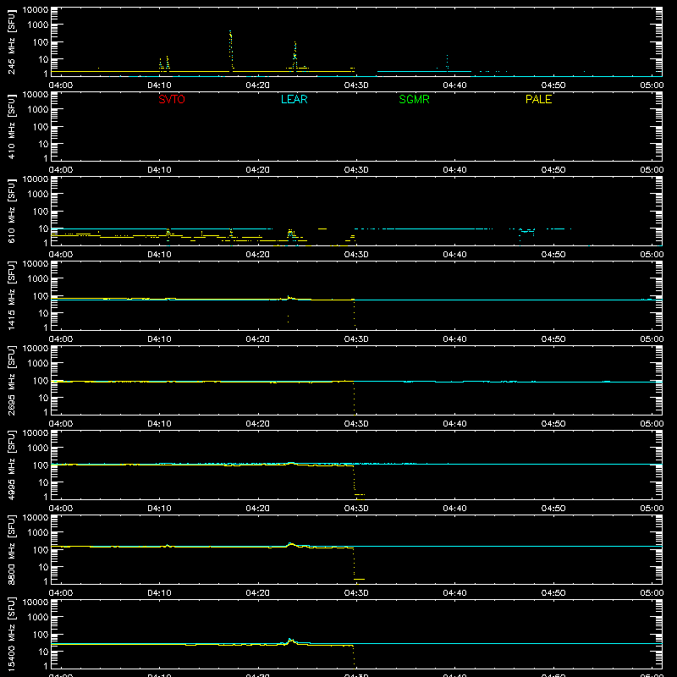Click the yellow drop-off in the 4995 MHz trace
Image resolution: width=677 pixels, height=677 pixels.
[355, 479]
